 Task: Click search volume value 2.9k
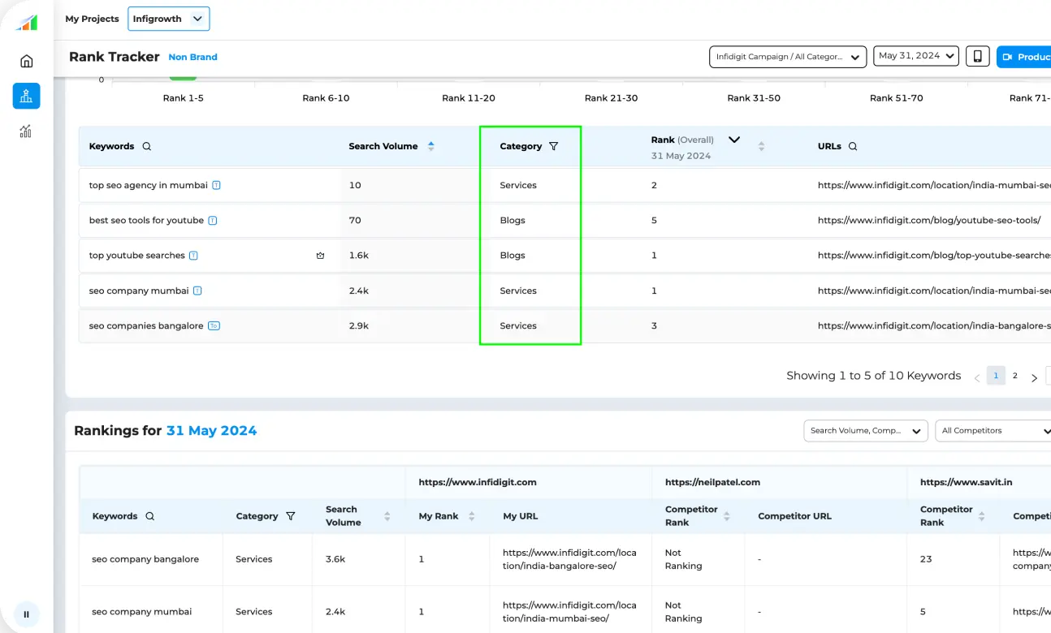(359, 325)
